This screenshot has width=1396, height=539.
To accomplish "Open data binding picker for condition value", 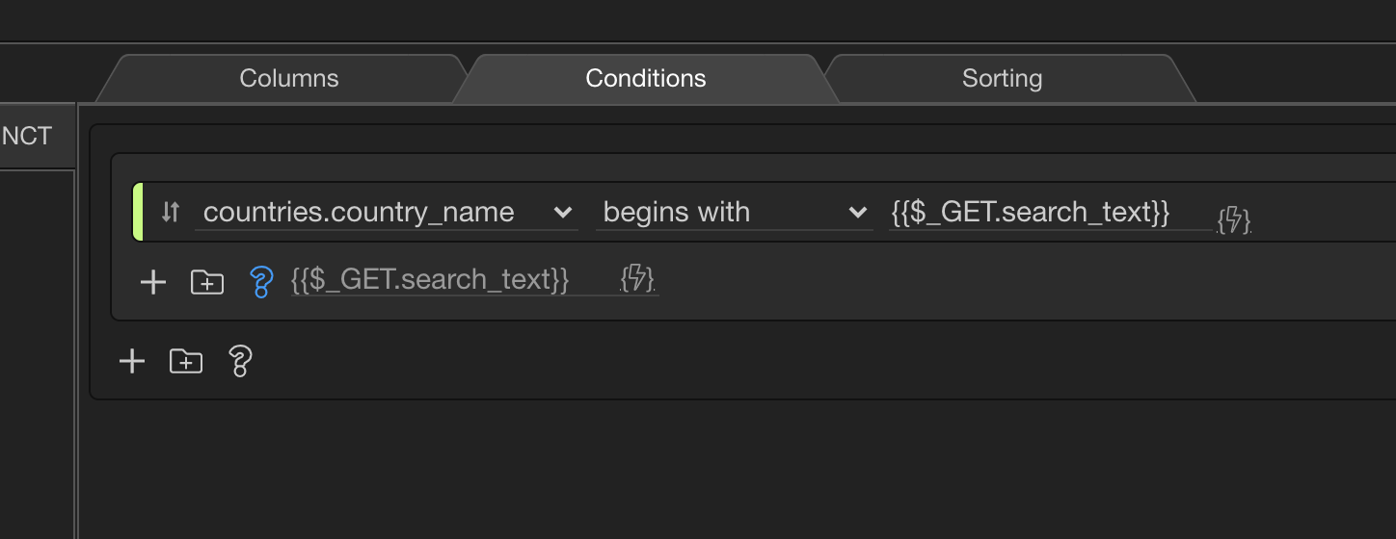I will tap(1234, 220).
